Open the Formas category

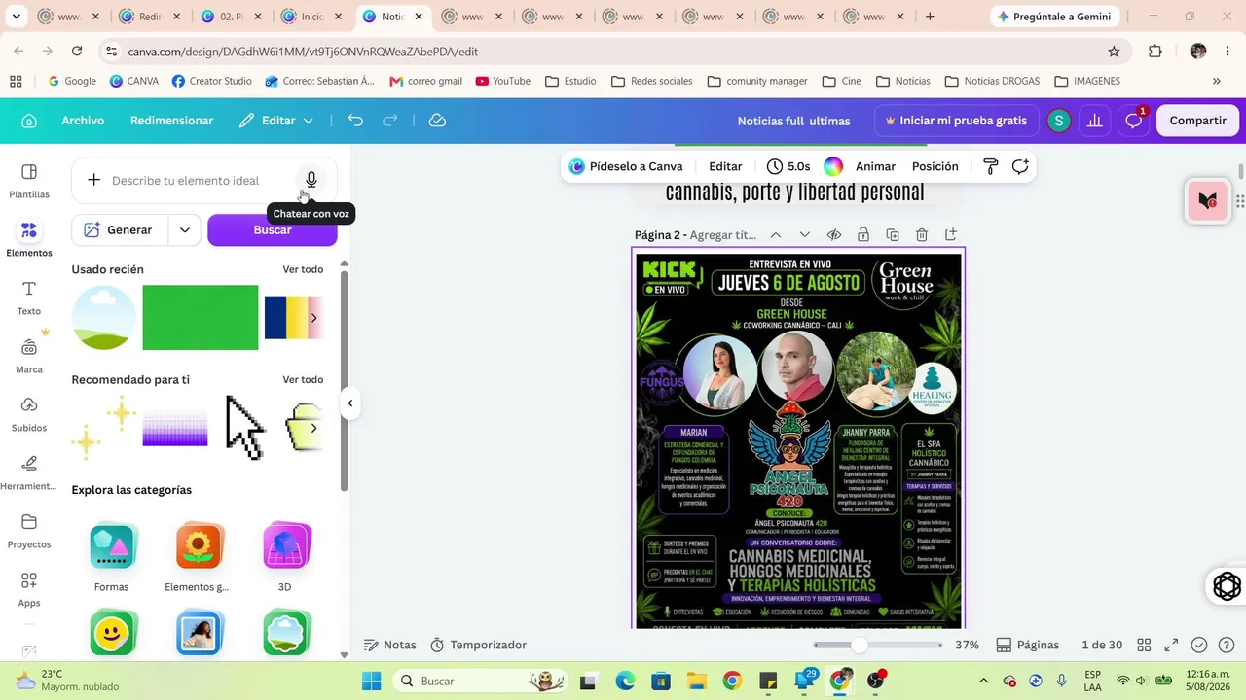pos(112,557)
